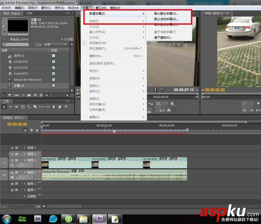Screen dimensions: 261x224
Task: Select the Razor tool in Tools panel
Action: click(35, 107)
